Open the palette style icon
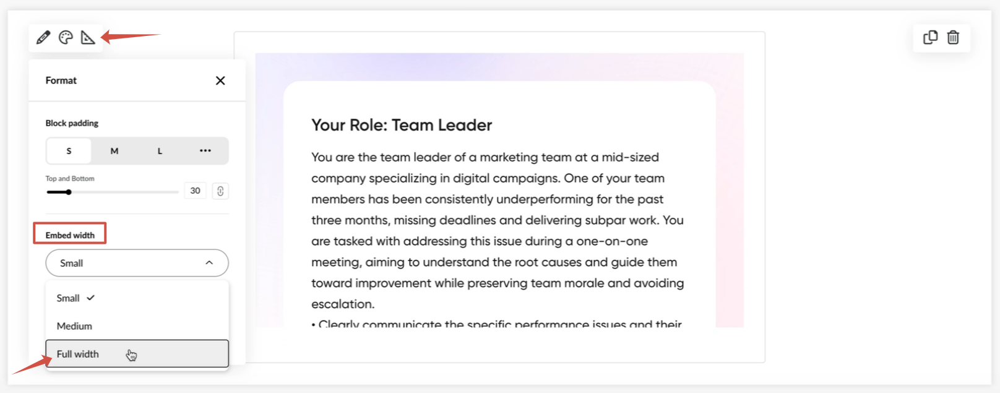 coord(66,38)
